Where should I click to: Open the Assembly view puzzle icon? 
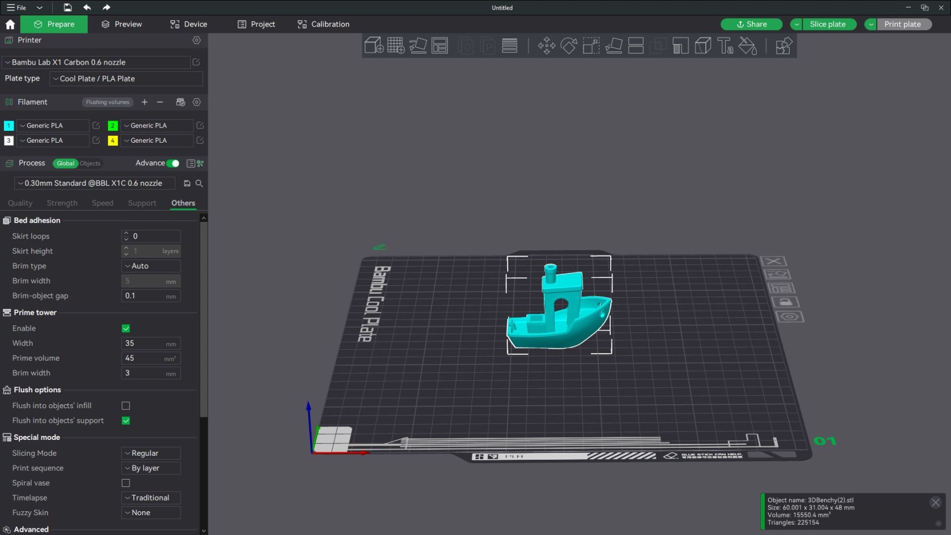[x=783, y=45]
